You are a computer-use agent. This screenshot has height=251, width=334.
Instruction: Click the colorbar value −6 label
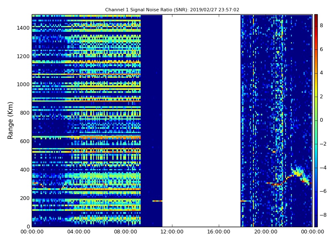pyautogui.click(x=323, y=191)
